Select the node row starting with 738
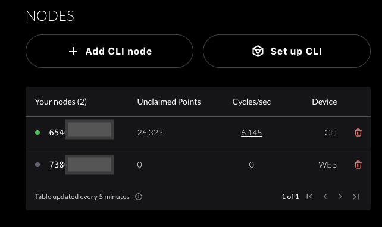Image resolution: width=382 pixels, height=227 pixels. pos(198,165)
